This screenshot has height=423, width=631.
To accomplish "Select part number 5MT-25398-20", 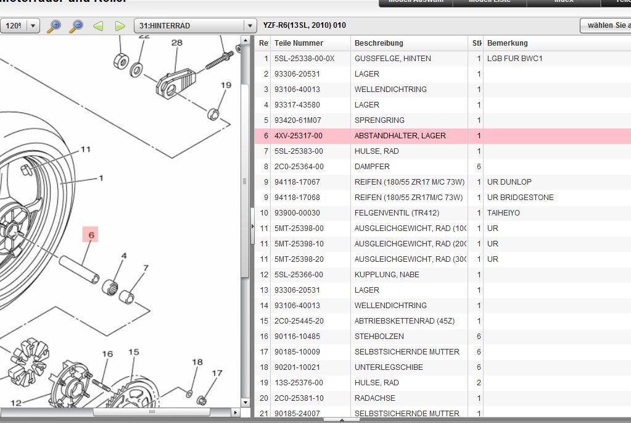I will (x=299, y=259).
